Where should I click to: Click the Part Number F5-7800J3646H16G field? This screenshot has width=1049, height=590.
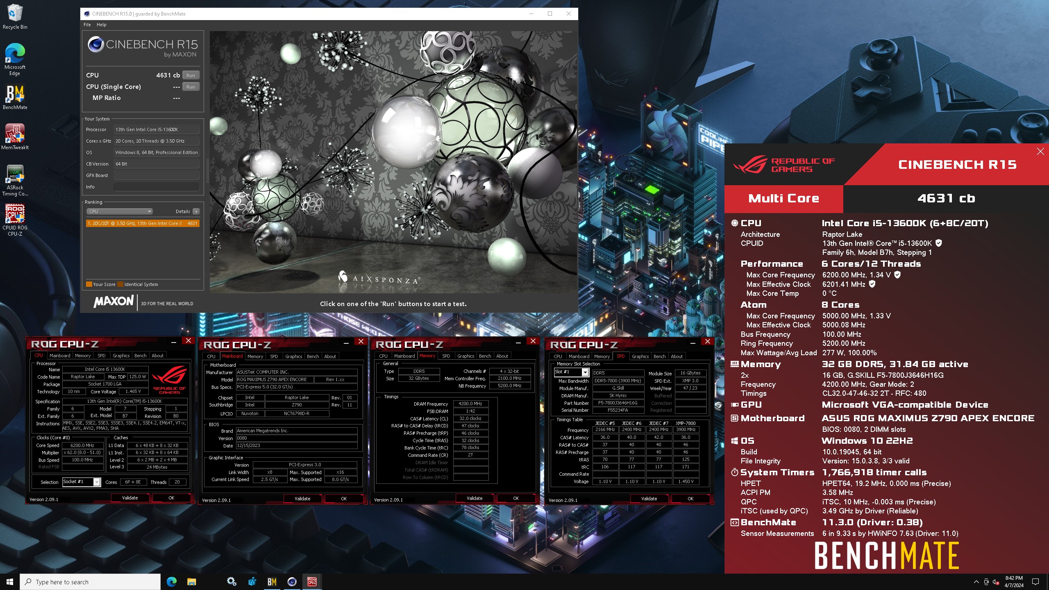coord(618,403)
